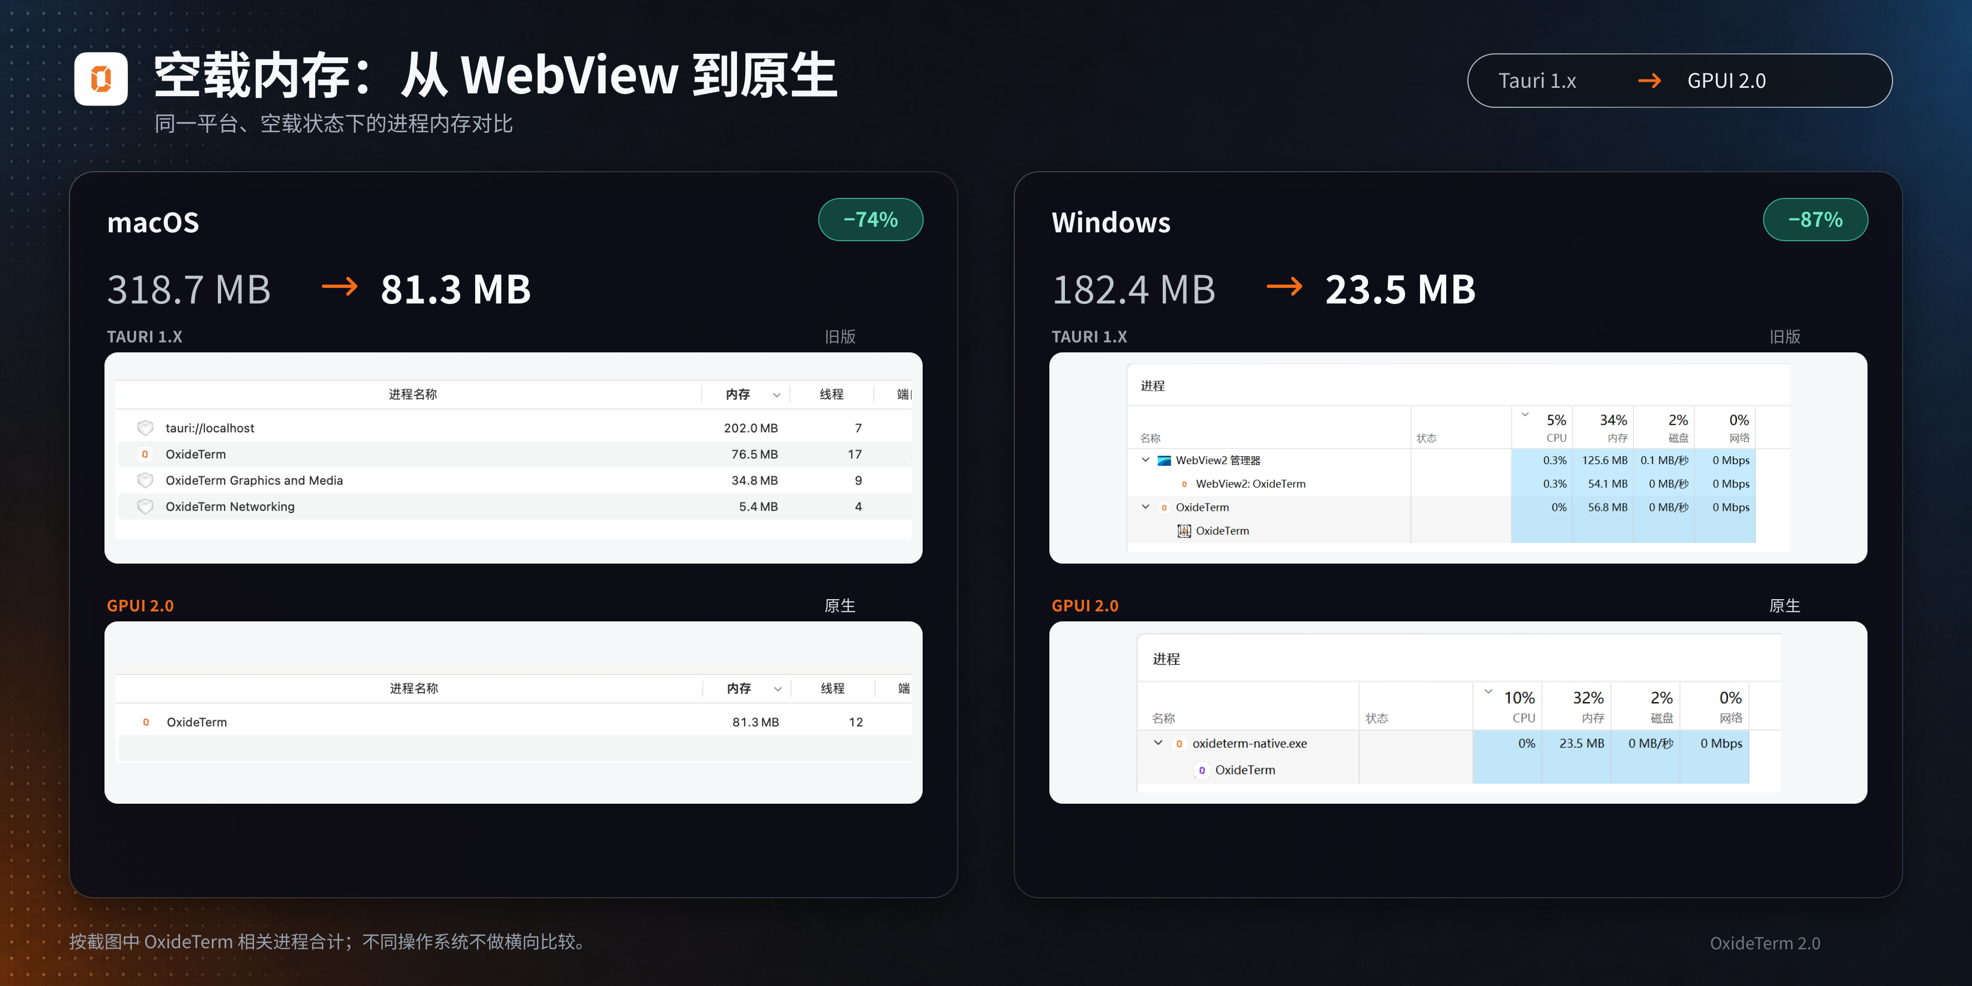
Task: Click the sort chevron above the 5% CPU column
Action: click(x=1525, y=415)
